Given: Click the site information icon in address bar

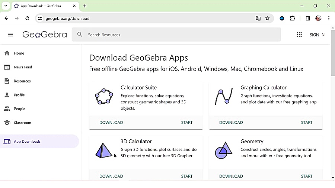Looking at the screenshot, I should pos(40,18).
